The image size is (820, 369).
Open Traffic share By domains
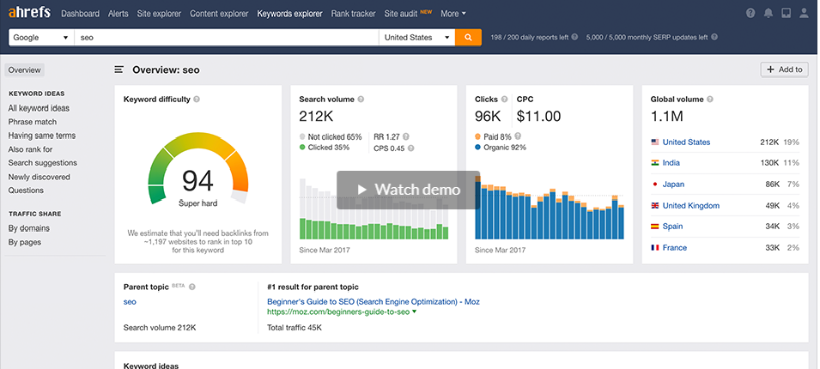click(28, 228)
